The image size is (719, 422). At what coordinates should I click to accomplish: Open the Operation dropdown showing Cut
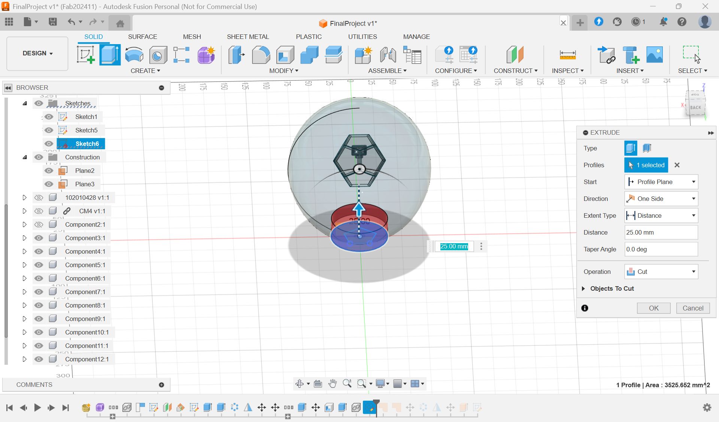tap(661, 272)
